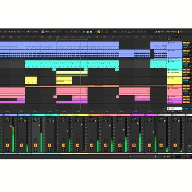Viewport: 192px width, 192px height.
Task: Click the Drone channel pan knob
Action: [x=120, y=141]
